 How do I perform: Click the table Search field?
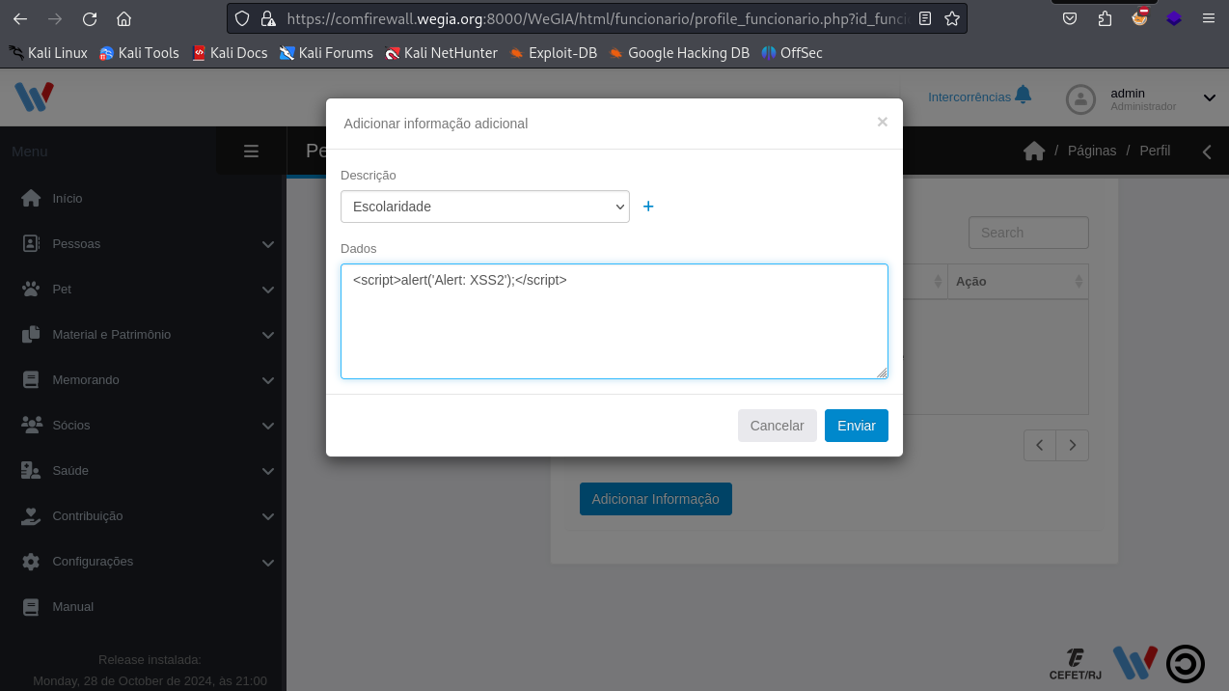pyautogui.click(x=1028, y=233)
